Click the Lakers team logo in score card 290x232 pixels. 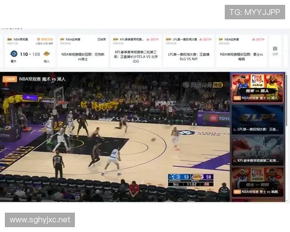tap(46, 54)
